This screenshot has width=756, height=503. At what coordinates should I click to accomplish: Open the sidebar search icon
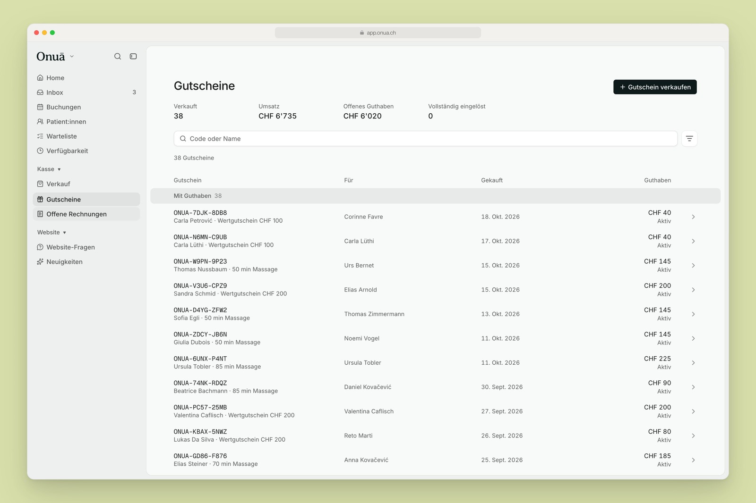point(118,57)
